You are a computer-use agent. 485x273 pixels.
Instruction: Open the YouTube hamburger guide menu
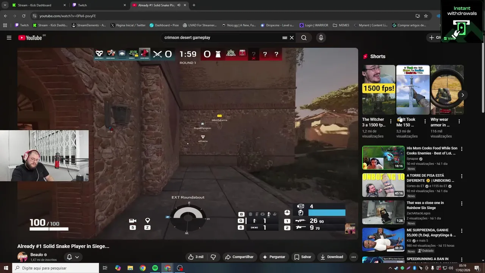pyautogui.click(x=9, y=38)
